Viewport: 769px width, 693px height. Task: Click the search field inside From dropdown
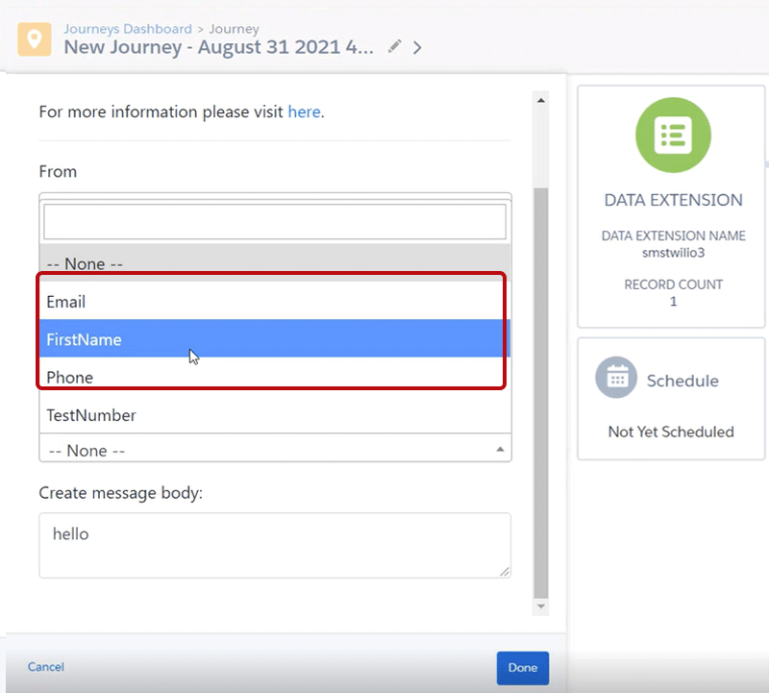pyautogui.click(x=275, y=222)
